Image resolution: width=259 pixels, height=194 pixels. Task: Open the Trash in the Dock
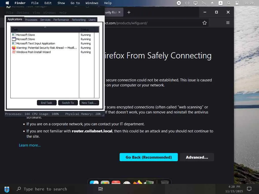pyautogui.click(x=165, y=182)
